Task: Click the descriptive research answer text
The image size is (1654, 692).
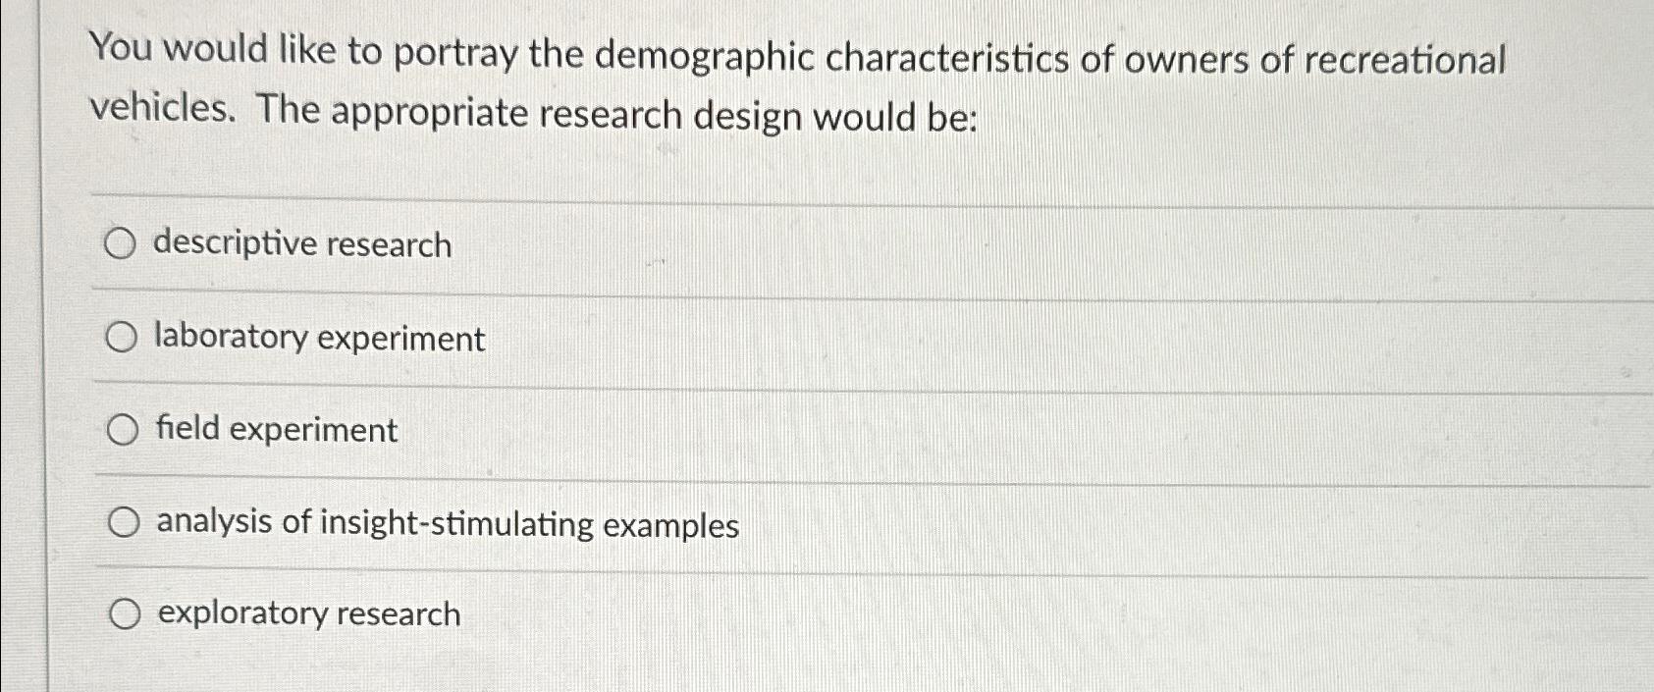Action: [x=300, y=243]
